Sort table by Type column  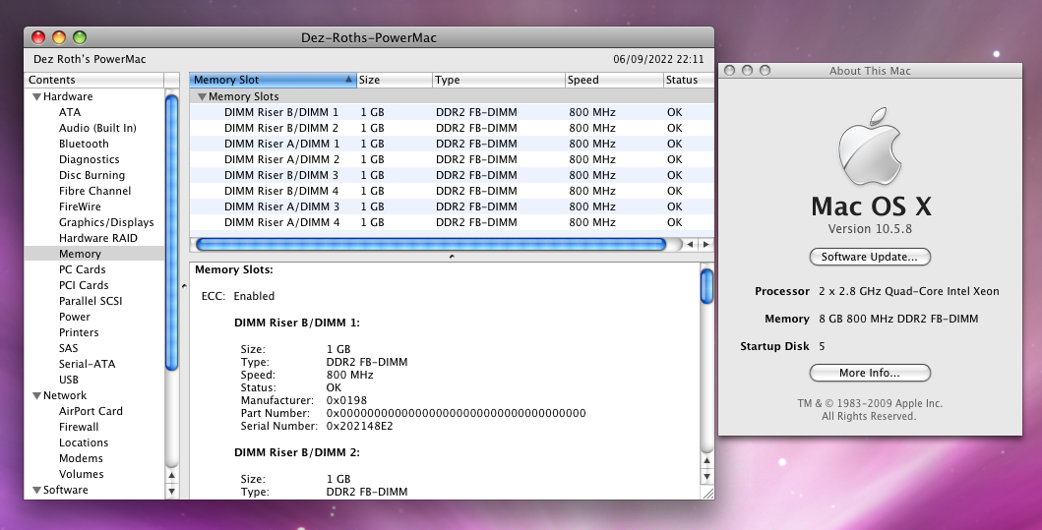pos(499,80)
